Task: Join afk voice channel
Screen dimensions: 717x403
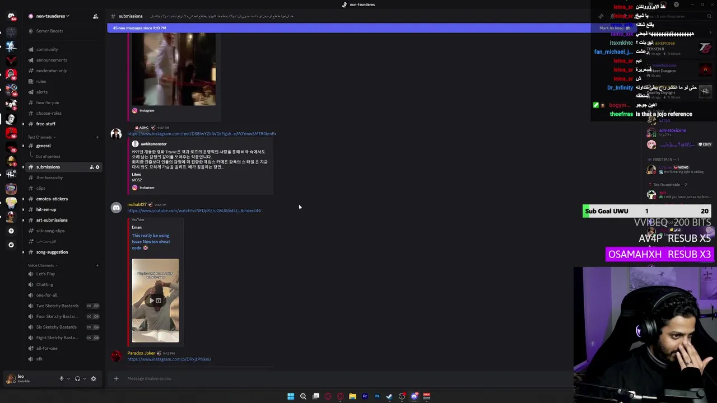Action: (x=39, y=359)
